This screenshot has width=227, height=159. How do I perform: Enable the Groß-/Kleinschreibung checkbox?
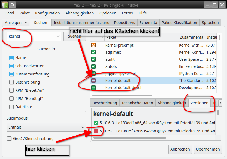point(9,139)
